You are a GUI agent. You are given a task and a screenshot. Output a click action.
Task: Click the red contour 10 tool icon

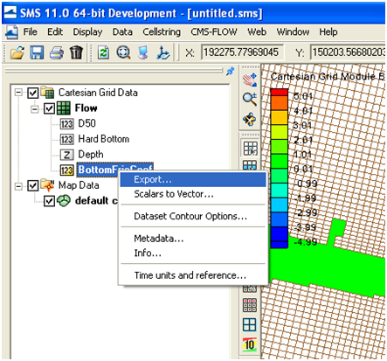click(x=250, y=344)
